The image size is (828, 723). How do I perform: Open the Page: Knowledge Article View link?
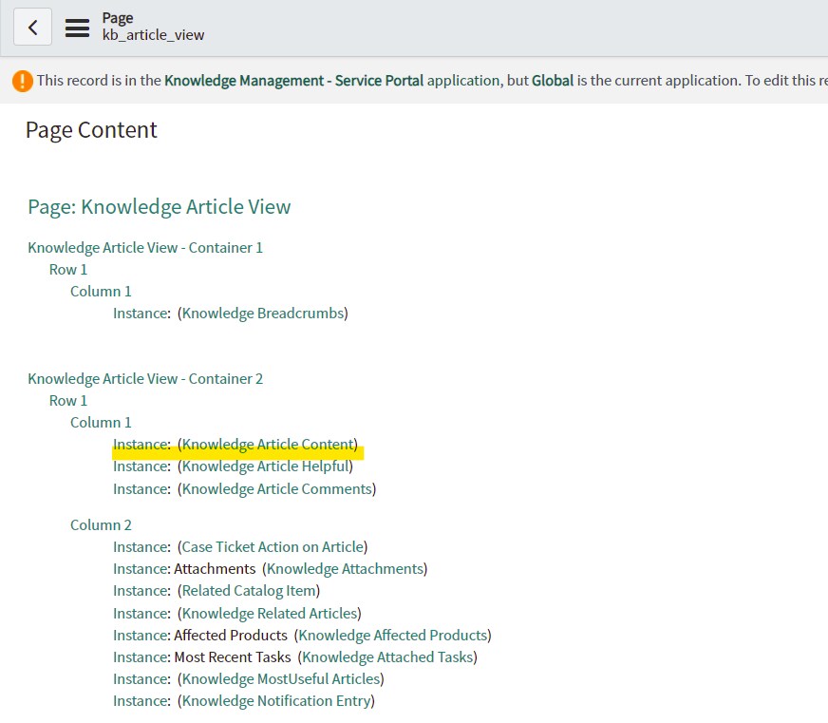coord(160,207)
